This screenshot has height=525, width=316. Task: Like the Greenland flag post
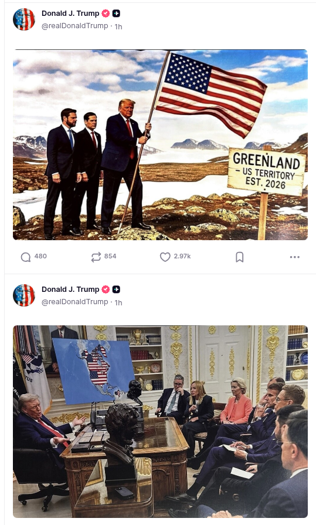point(165,257)
